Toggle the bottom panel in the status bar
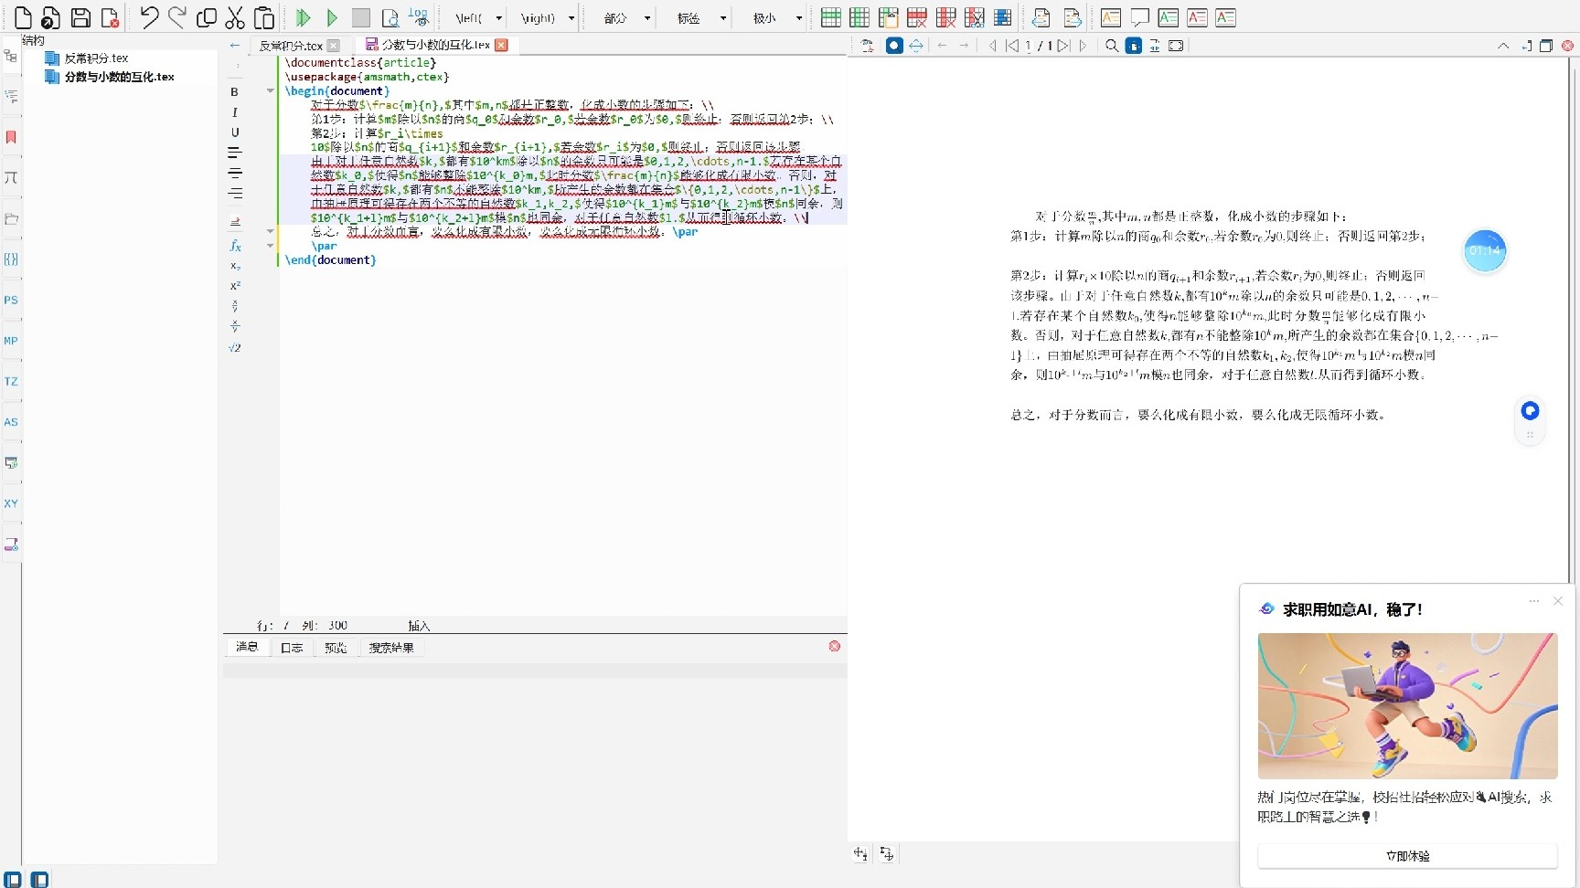The width and height of the screenshot is (1580, 888). click(39, 879)
